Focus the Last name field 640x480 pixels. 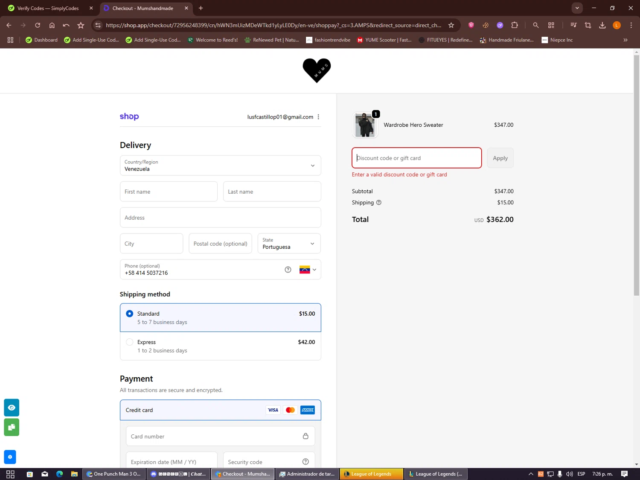pyautogui.click(x=272, y=192)
